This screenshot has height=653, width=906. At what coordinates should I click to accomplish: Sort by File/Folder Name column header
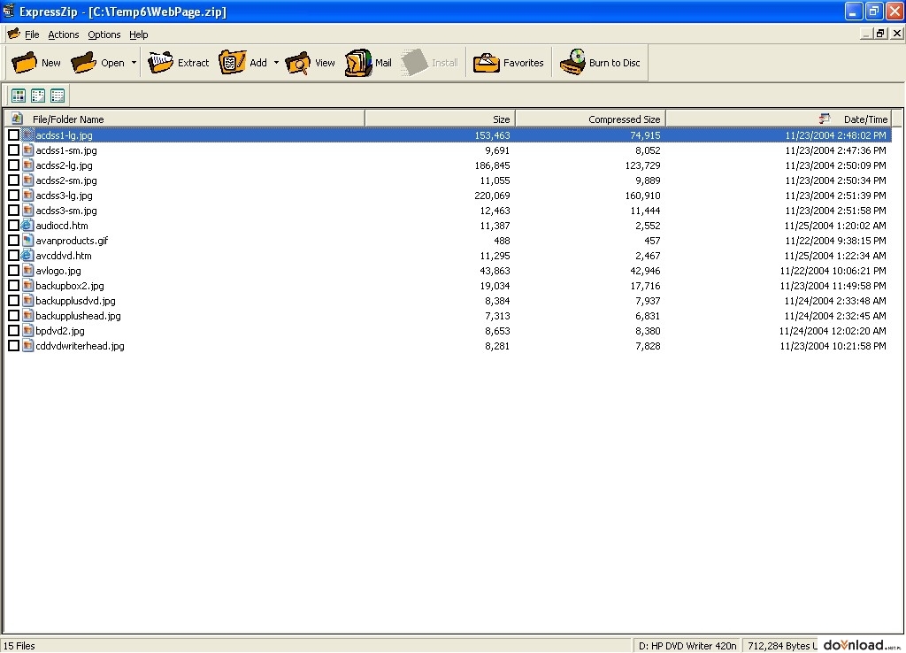pyautogui.click(x=185, y=119)
